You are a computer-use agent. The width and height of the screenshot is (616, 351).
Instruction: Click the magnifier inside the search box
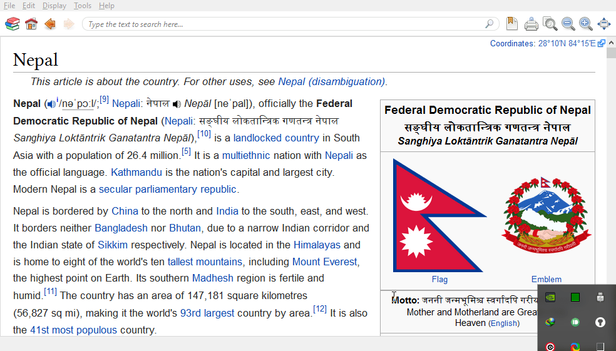pos(489,24)
